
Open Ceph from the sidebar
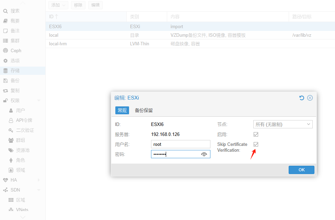[16, 50]
